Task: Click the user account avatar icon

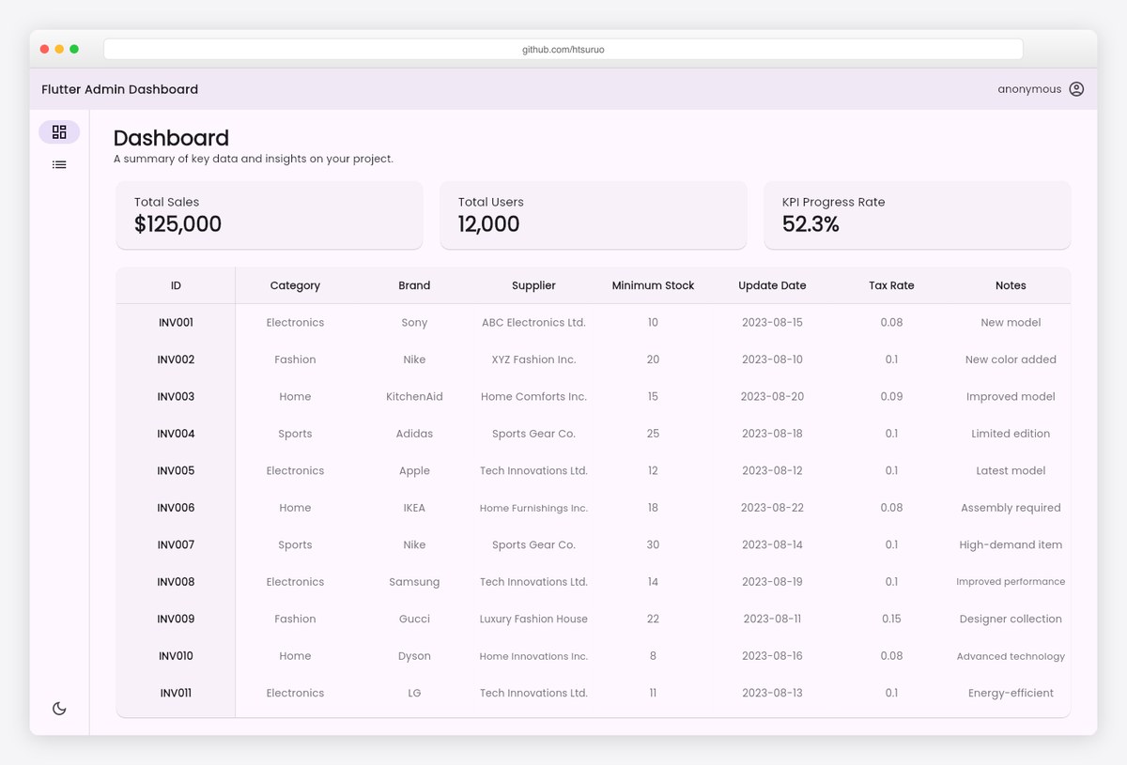Action: pos(1076,89)
